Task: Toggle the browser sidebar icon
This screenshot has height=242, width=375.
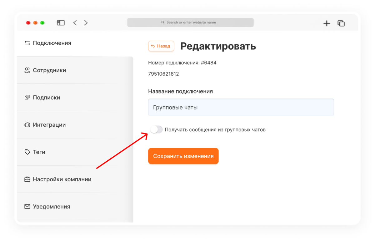Action: click(x=61, y=23)
